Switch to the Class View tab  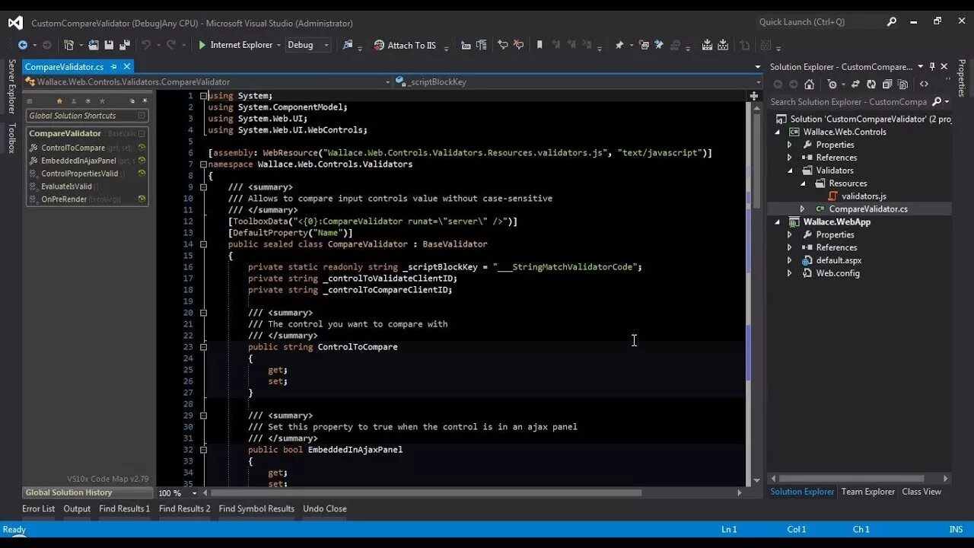pyautogui.click(x=921, y=492)
